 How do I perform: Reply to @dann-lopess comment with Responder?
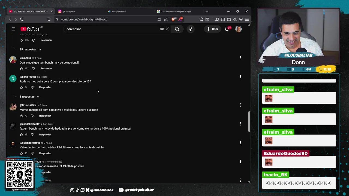point(45,87)
